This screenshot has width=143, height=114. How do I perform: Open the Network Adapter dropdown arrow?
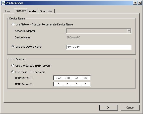[129, 31]
